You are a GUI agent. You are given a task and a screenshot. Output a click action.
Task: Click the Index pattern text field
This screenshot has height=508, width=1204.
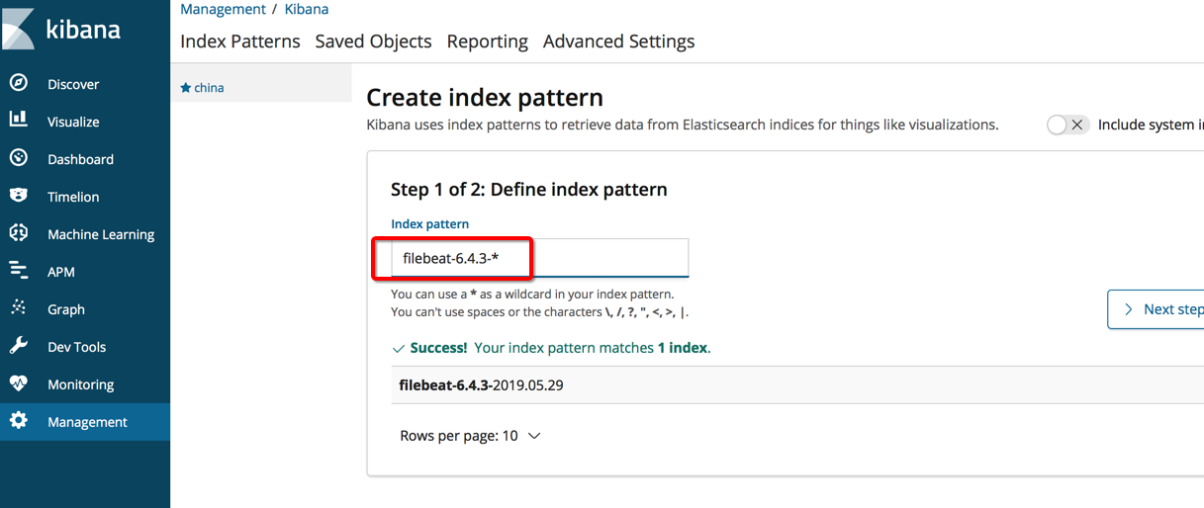pos(539,258)
